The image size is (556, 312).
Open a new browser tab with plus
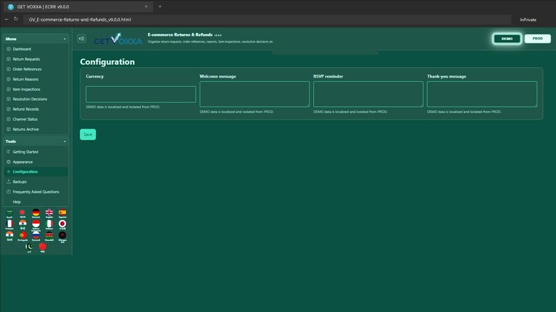[x=160, y=6]
